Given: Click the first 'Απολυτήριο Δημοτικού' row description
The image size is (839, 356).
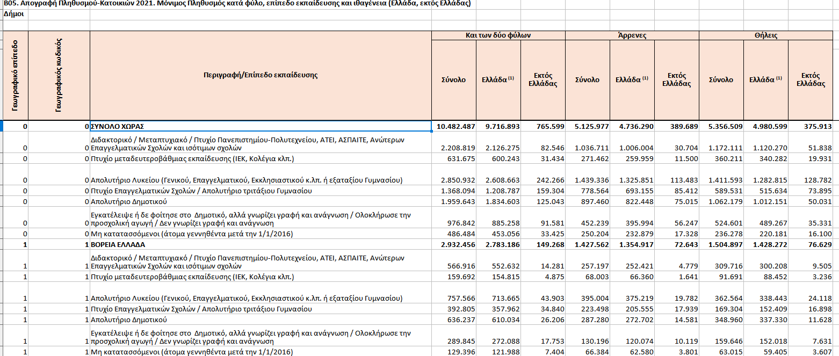Looking at the screenshot, I should click(x=261, y=201).
